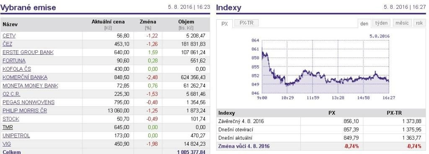Open KOFOLA ČS stock details
This screenshot has width=429, height=154.
pos(17,69)
